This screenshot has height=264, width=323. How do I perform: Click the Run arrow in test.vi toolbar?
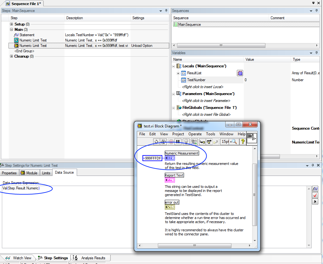click(156, 142)
